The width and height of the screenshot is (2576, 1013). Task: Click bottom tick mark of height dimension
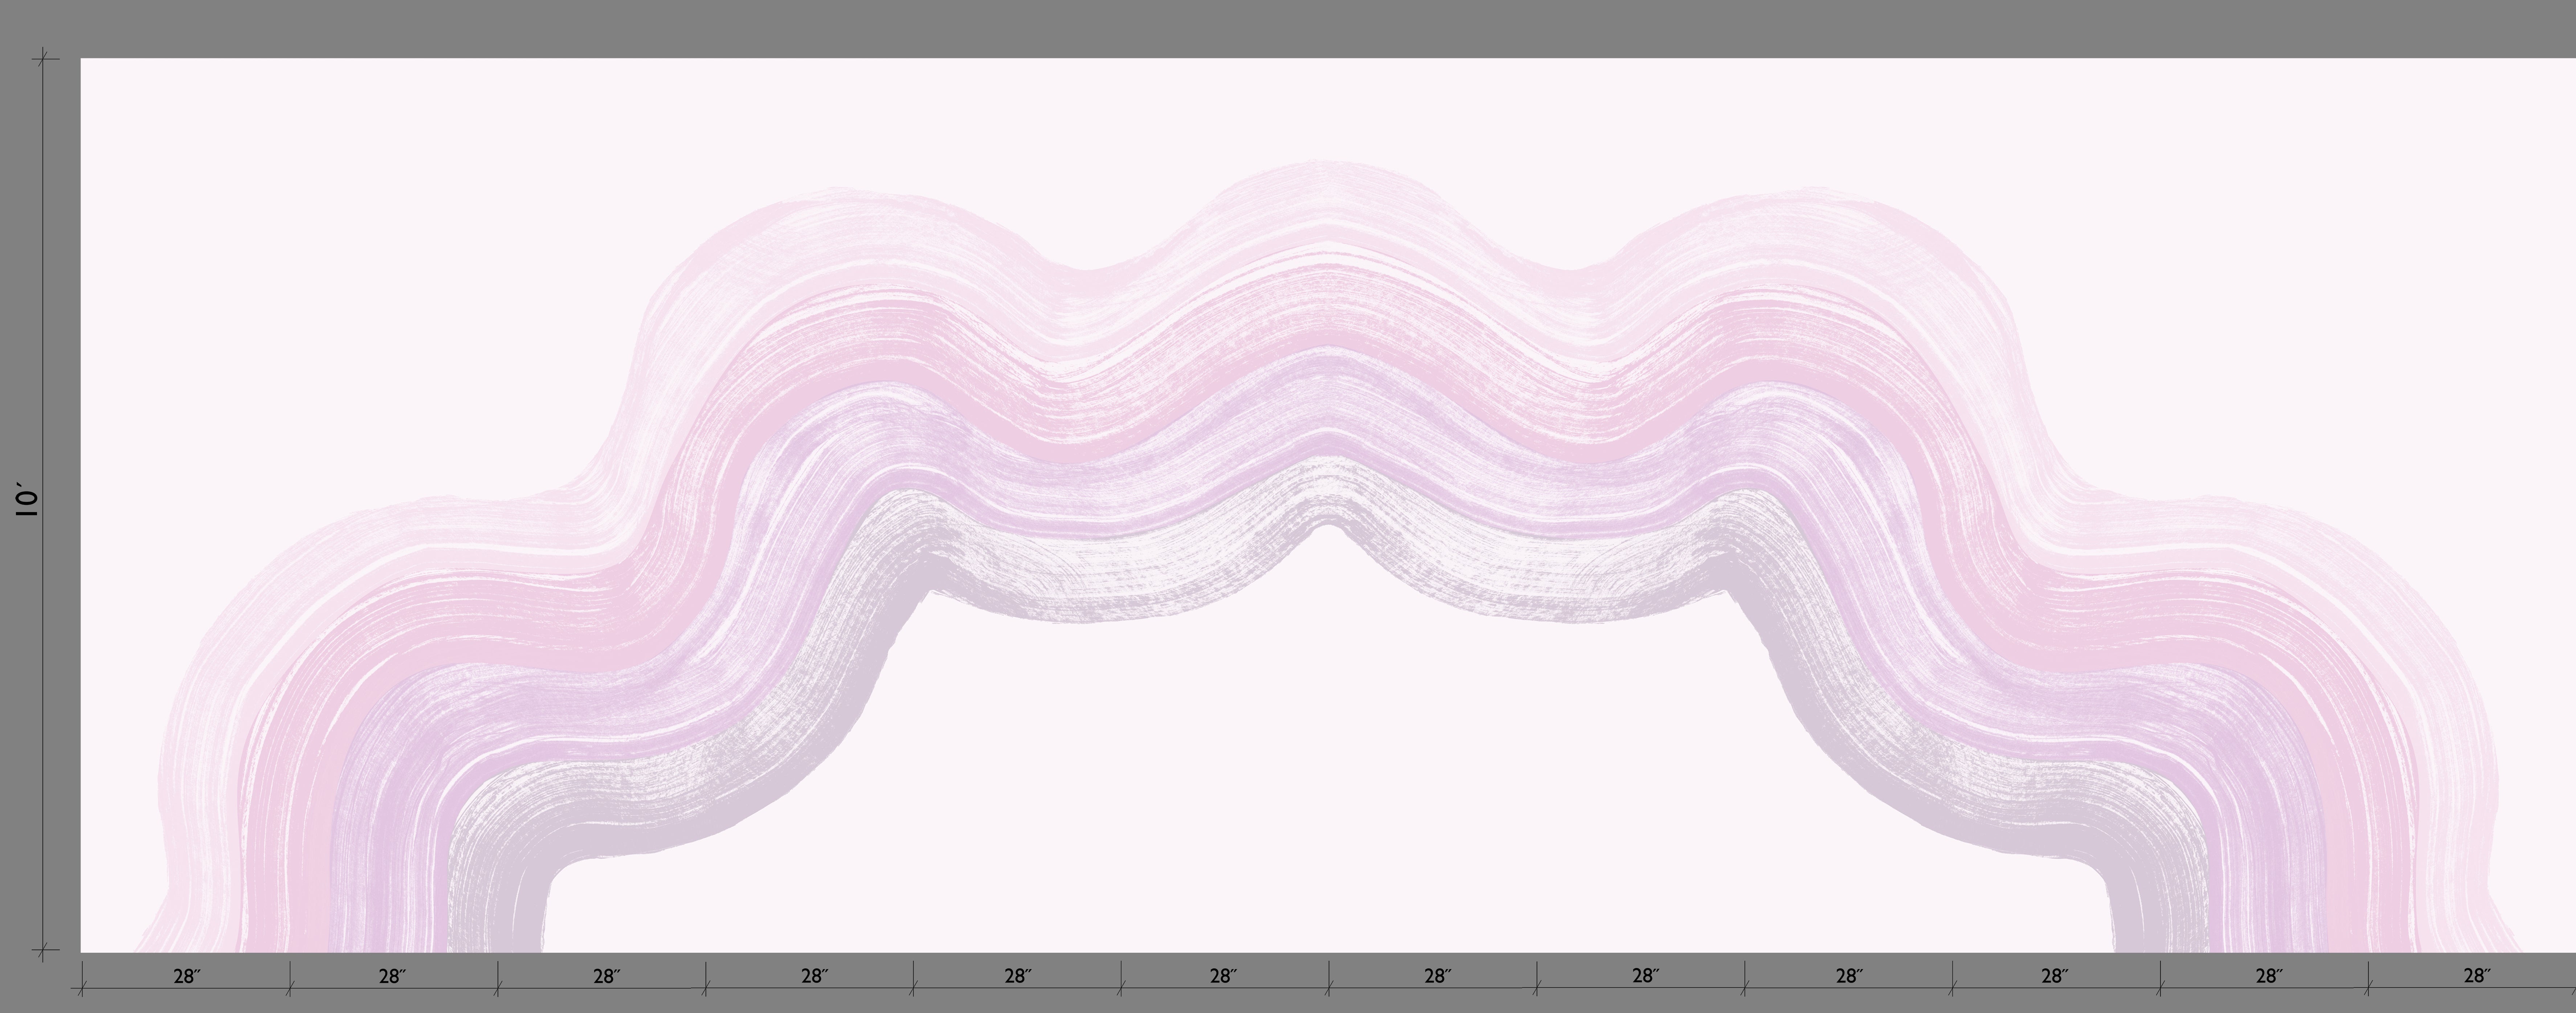tap(43, 949)
